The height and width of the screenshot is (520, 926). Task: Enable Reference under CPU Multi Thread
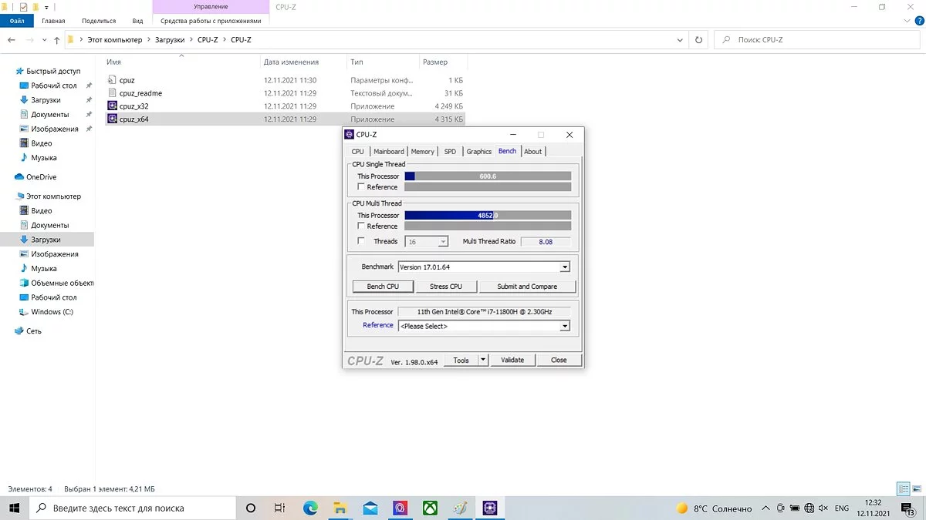tap(361, 226)
